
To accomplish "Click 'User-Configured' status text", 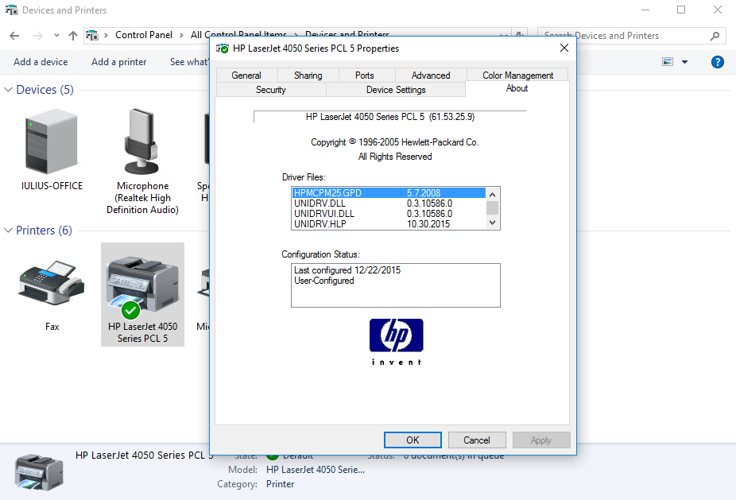I will click(323, 281).
